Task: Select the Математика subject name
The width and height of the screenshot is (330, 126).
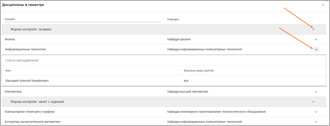Action: click(x=13, y=92)
